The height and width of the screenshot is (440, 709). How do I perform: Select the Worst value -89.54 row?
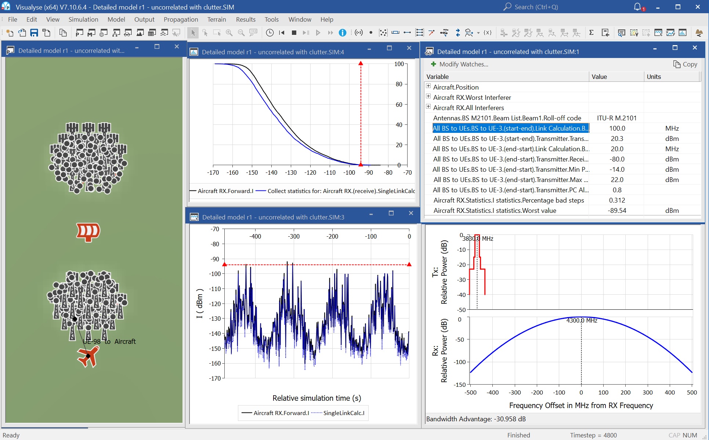coord(562,211)
